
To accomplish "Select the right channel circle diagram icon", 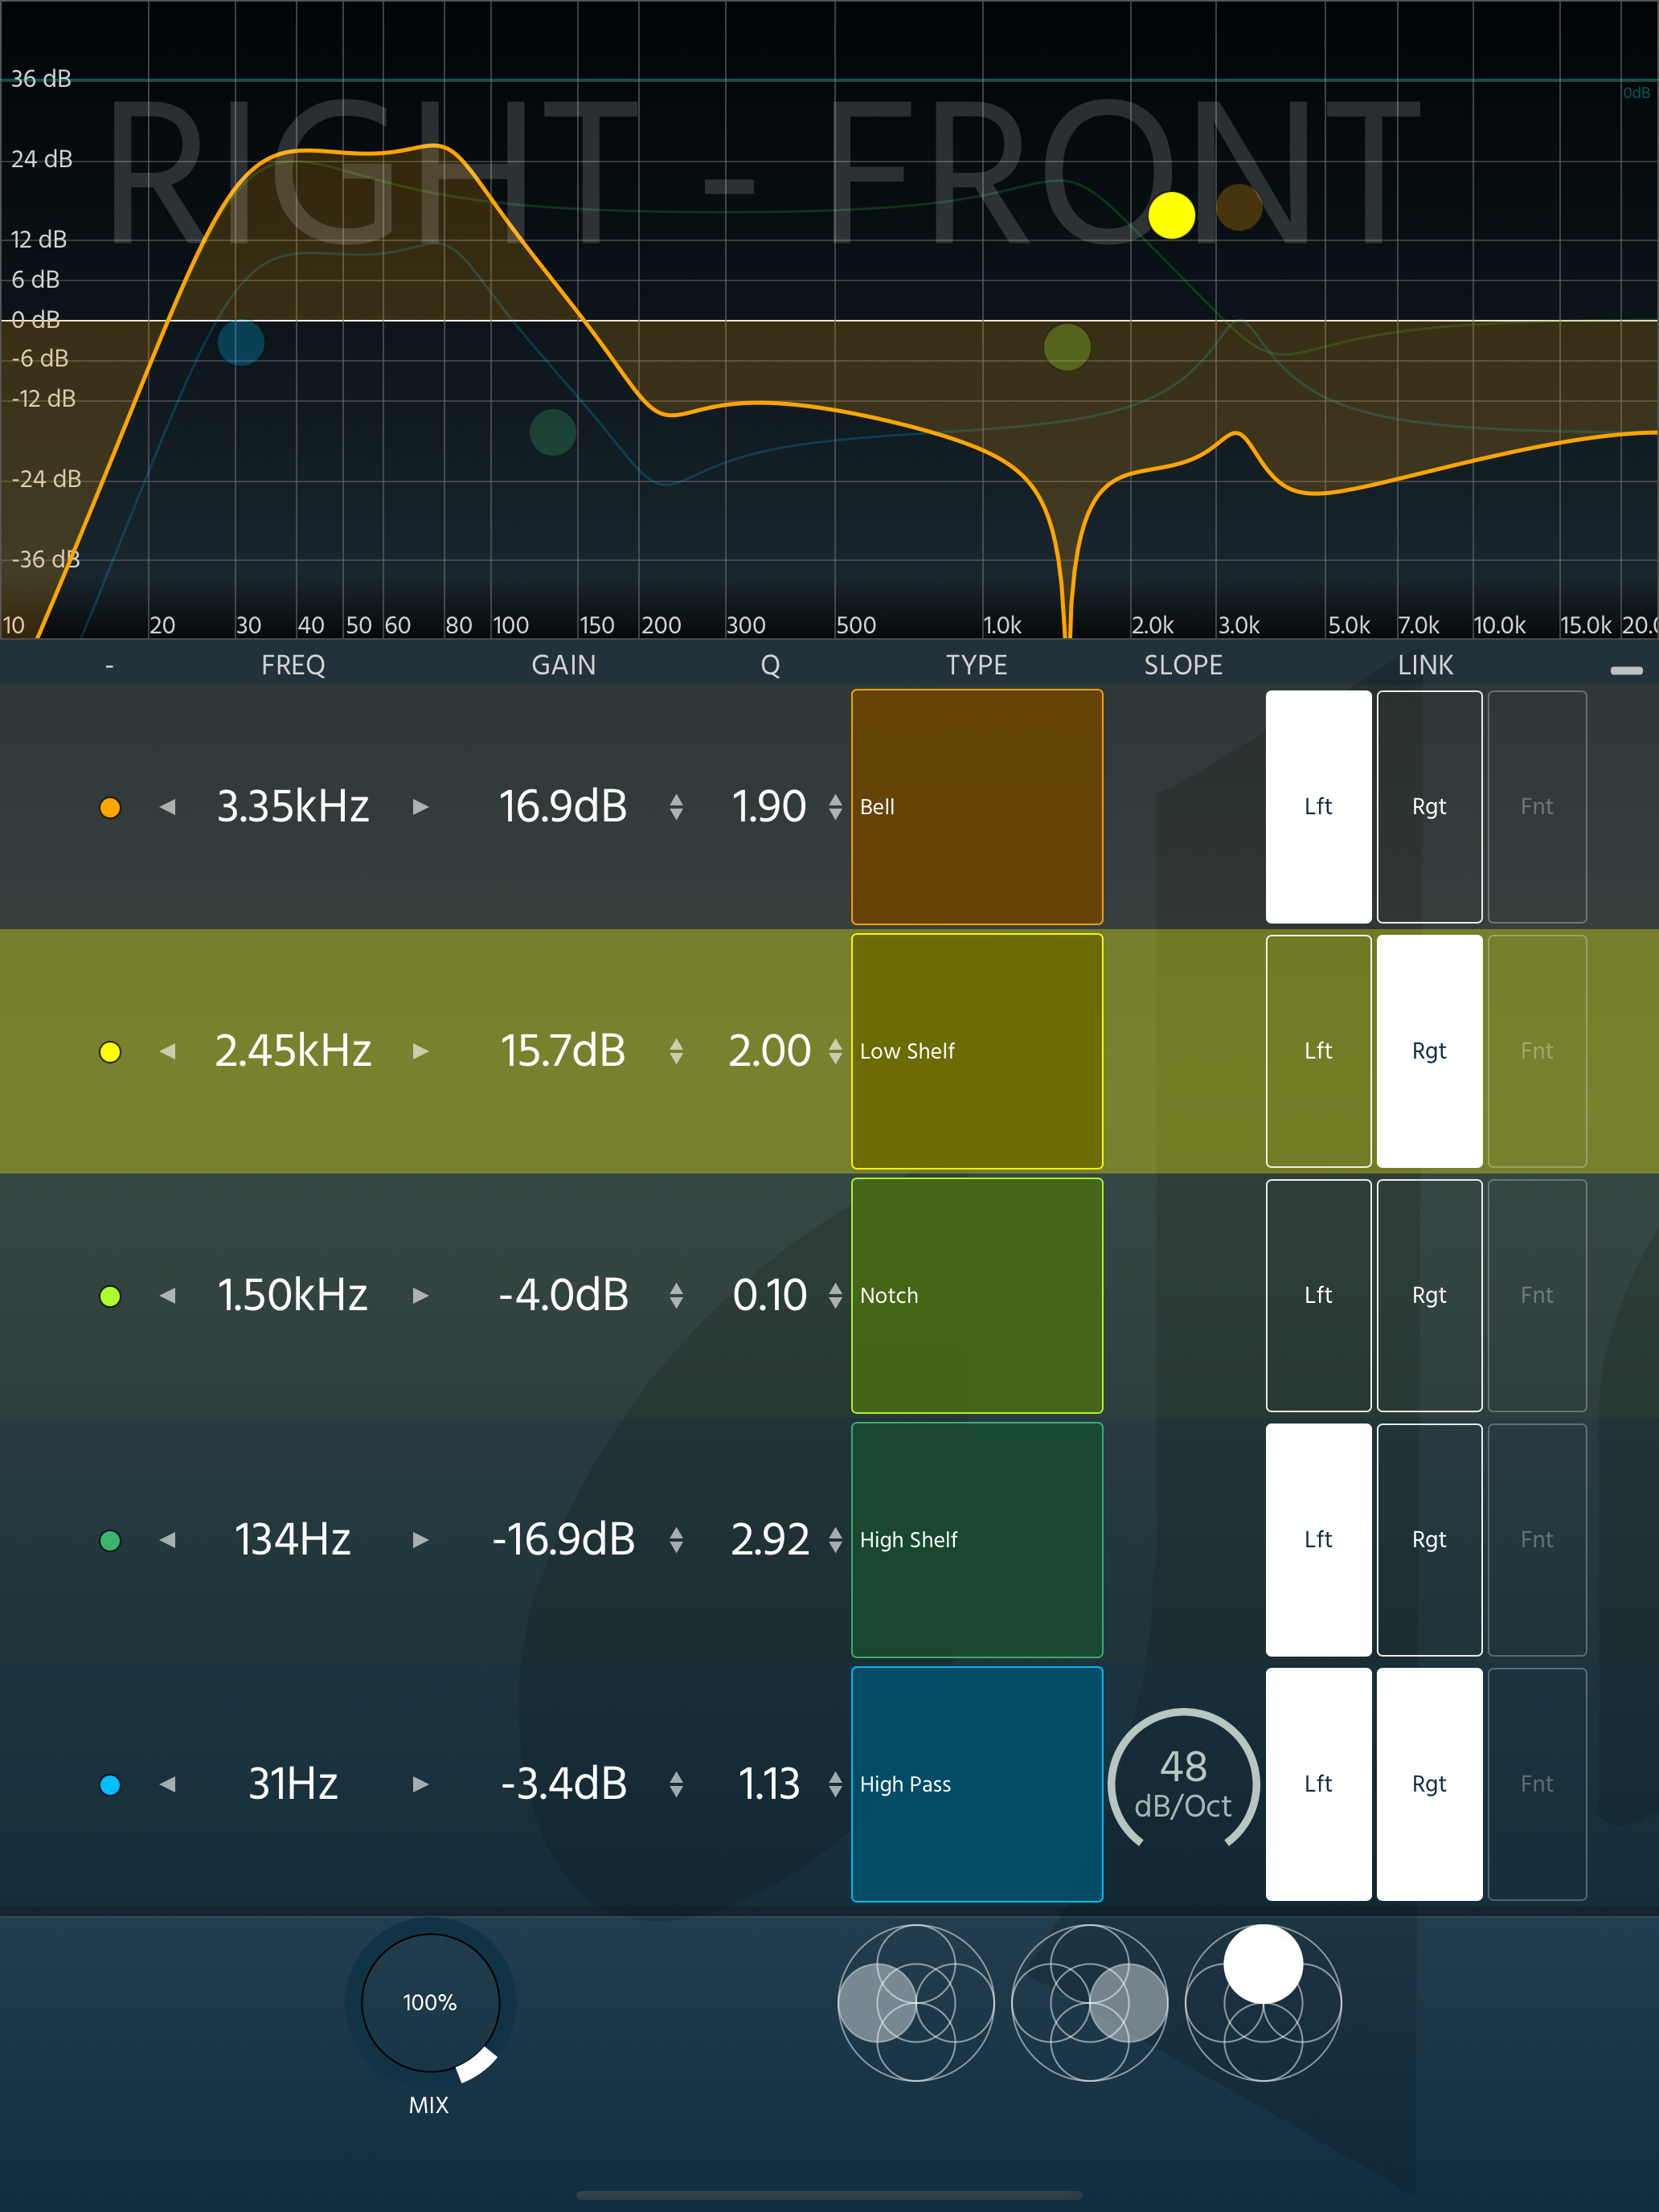I will (1089, 2002).
